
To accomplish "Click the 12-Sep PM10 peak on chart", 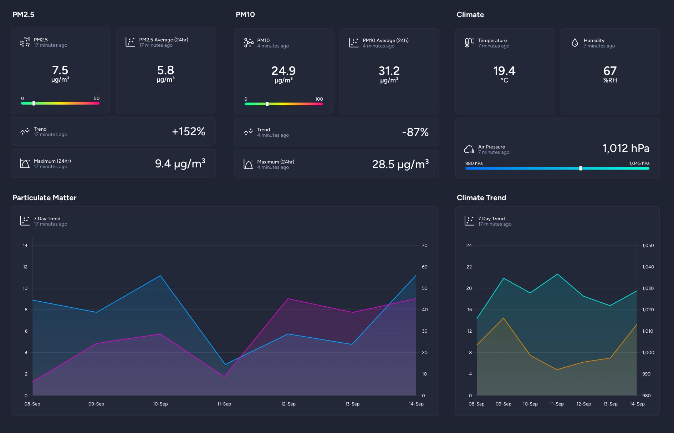I will point(288,299).
